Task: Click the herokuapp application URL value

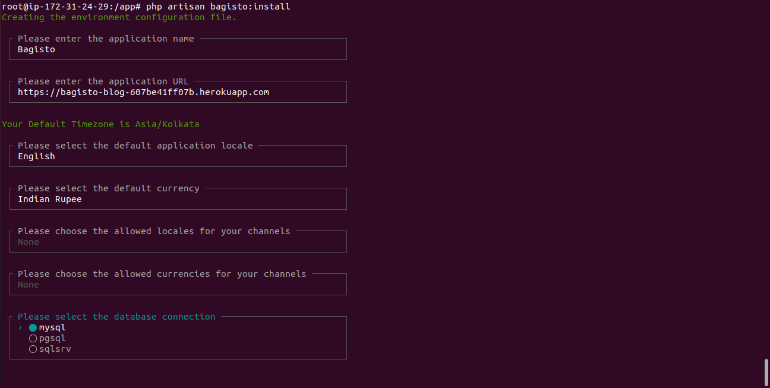Action: tap(143, 92)
